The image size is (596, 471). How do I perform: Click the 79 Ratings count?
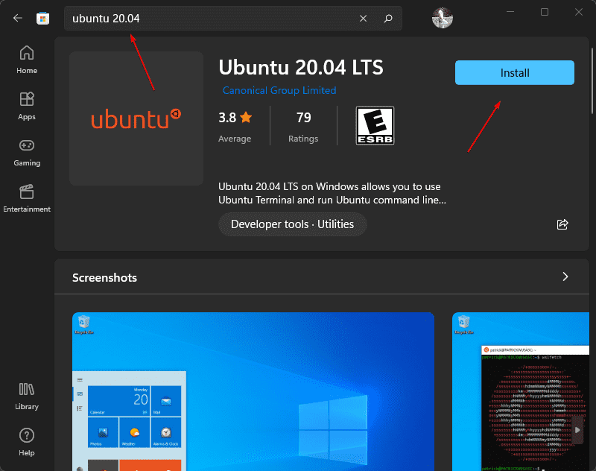(303, 127)
